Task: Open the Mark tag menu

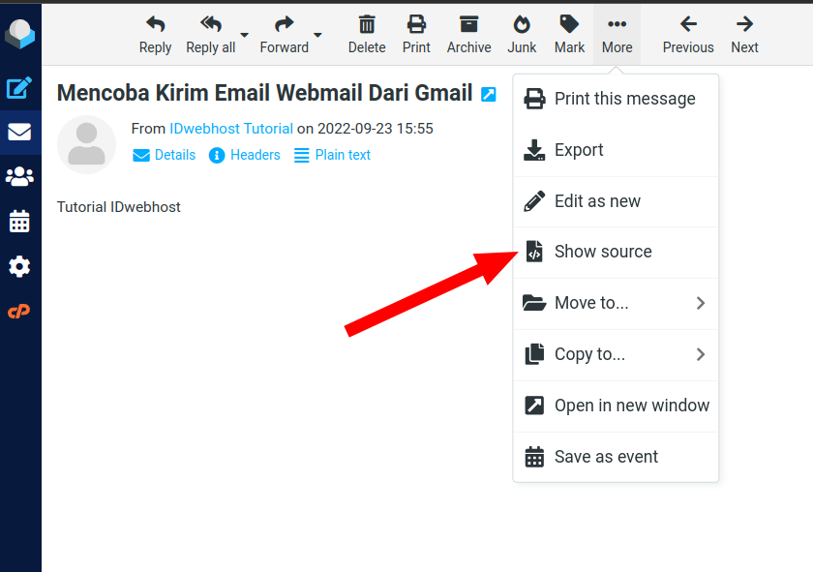Action: 569,35
